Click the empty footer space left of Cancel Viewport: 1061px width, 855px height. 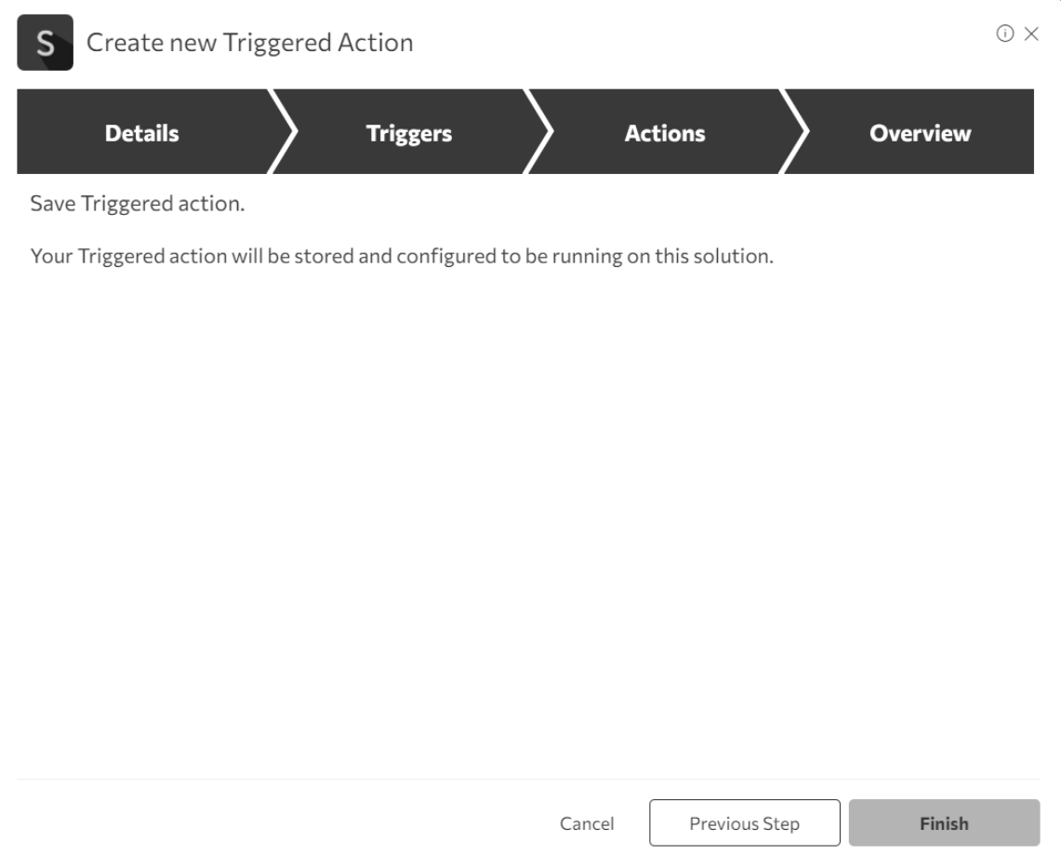[x=279, y=823]
